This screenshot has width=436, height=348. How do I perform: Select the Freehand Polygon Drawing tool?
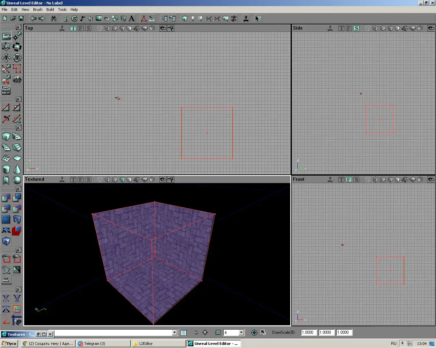pyautogui.click(x=17, y=69)
